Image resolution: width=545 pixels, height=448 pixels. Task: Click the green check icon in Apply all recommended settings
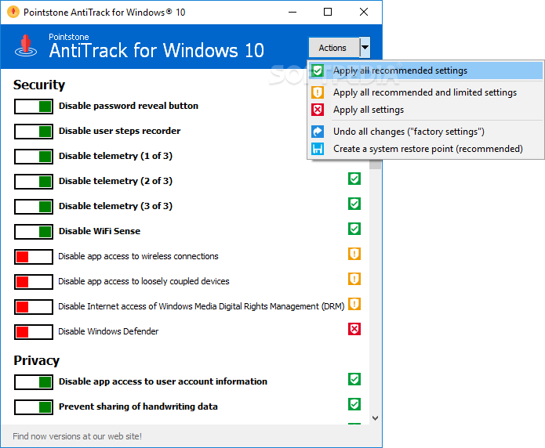[x=318, y=70]
